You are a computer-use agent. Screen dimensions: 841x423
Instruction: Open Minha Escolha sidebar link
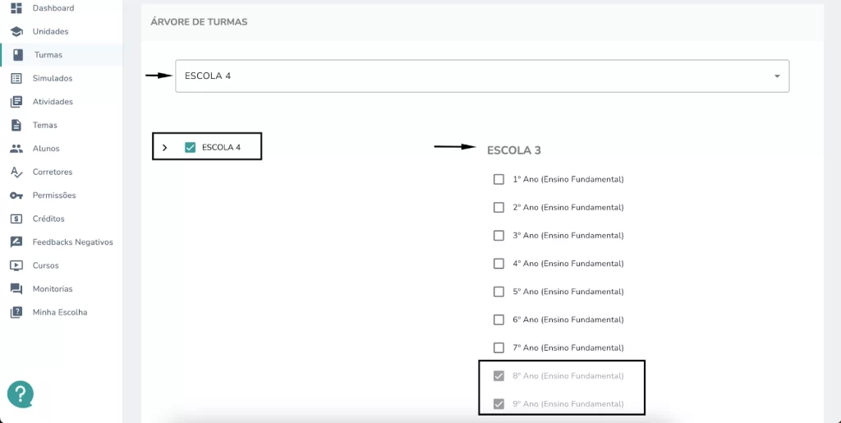[59, 313]
